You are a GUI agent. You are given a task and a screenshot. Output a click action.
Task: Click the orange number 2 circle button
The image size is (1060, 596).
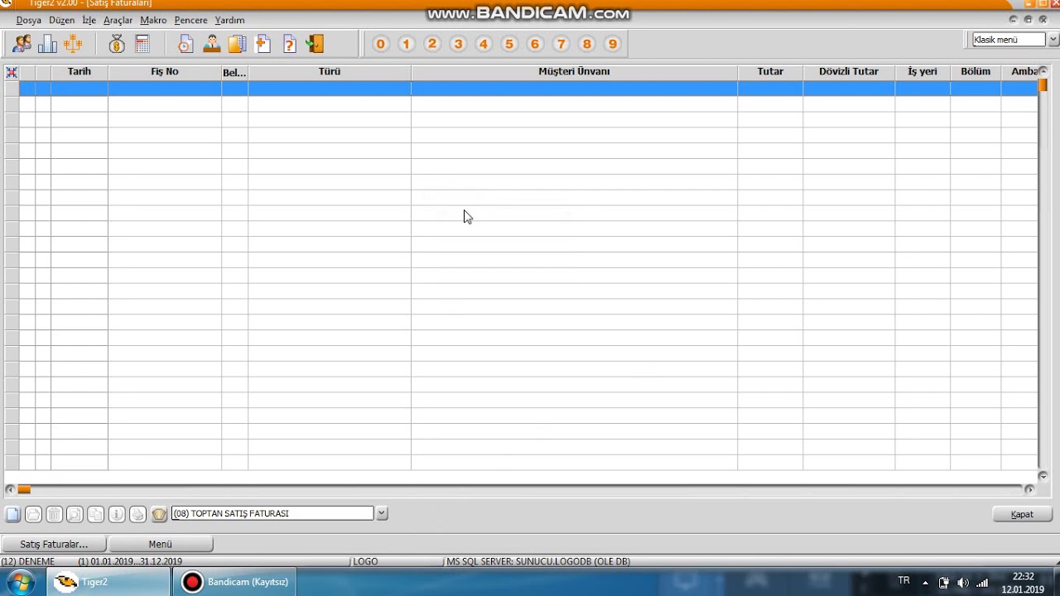431,44
